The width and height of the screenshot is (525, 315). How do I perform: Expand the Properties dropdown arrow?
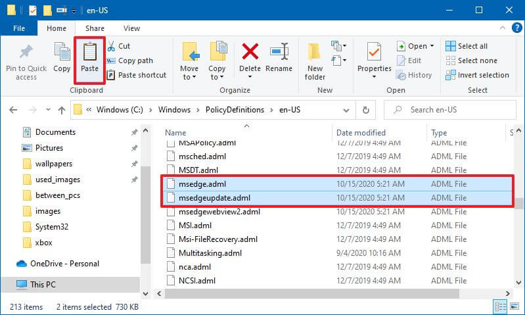coord(374,77)
